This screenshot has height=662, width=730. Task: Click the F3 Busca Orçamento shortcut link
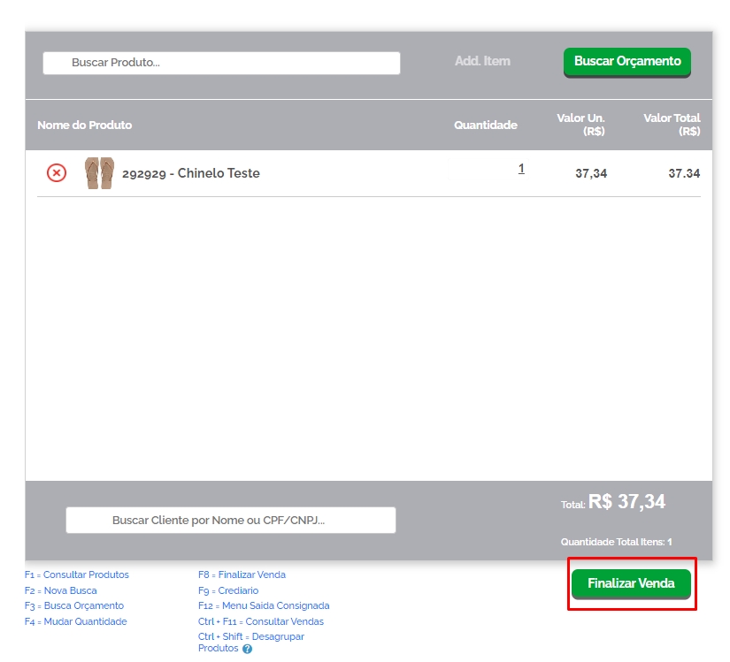tap(74, 605)
